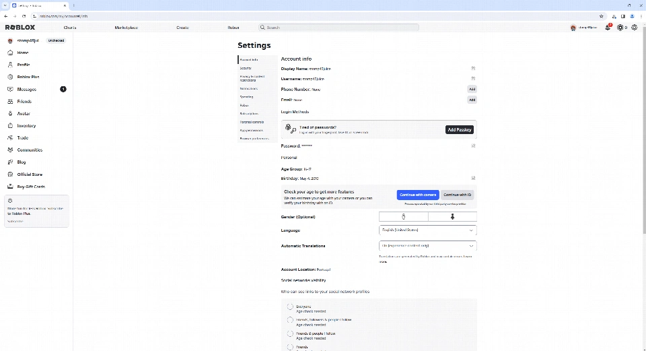Focus the Roblox search field

point(338,27)
